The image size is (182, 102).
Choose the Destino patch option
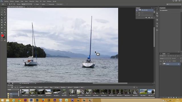click(43, 4)
